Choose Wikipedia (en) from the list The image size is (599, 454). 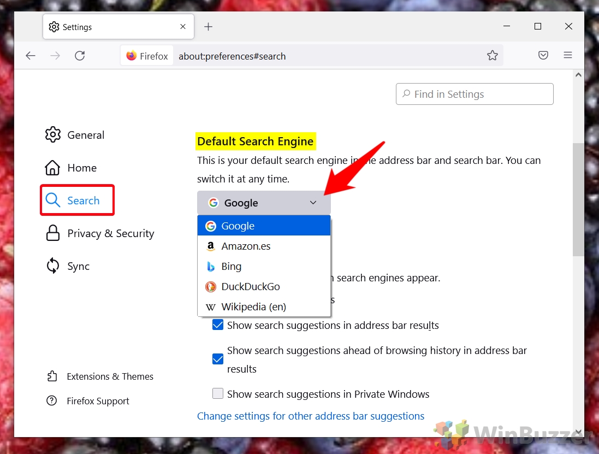[264, 307]
